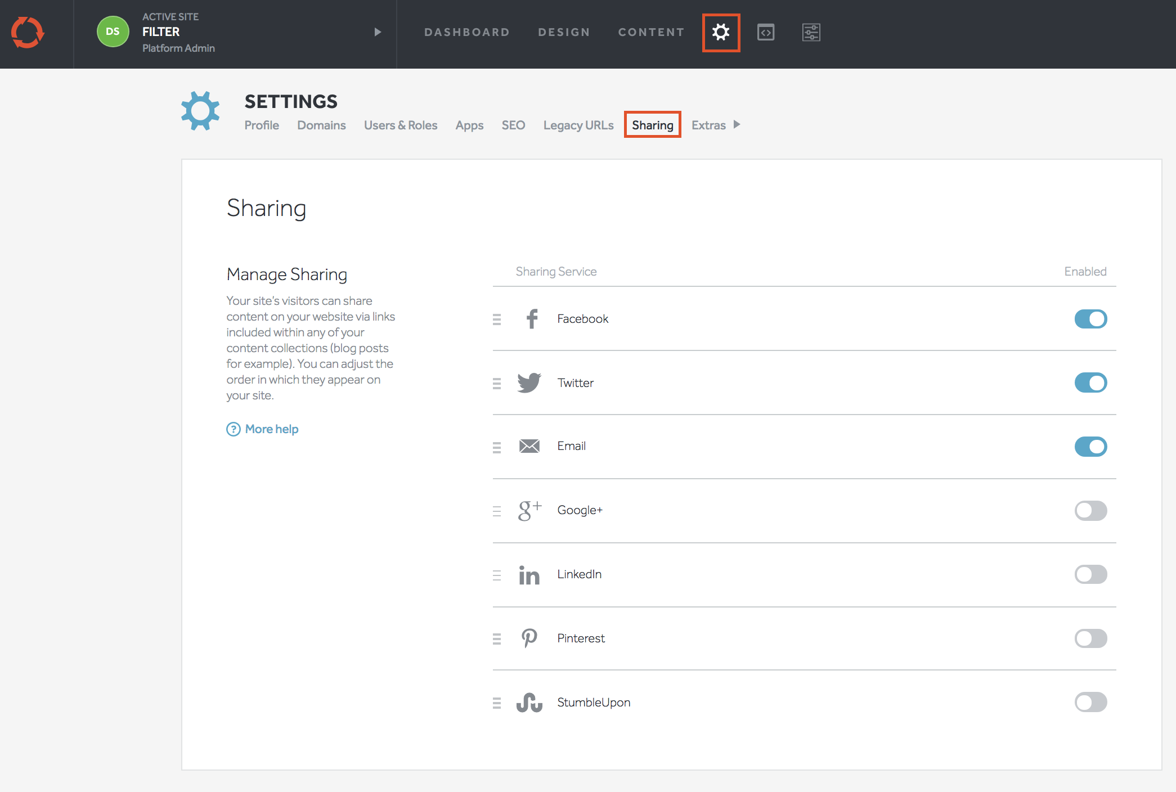Image resolution: width=1176 pixels, height=792 pixels.
Task: Click the large blue Settings gear icon
Action: 200,111
